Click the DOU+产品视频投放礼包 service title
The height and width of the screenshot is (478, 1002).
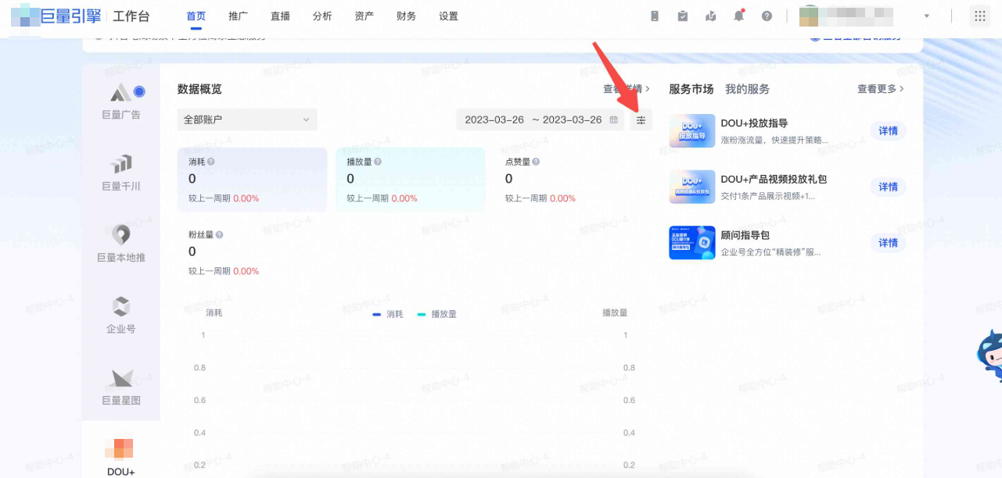[774, 179]
